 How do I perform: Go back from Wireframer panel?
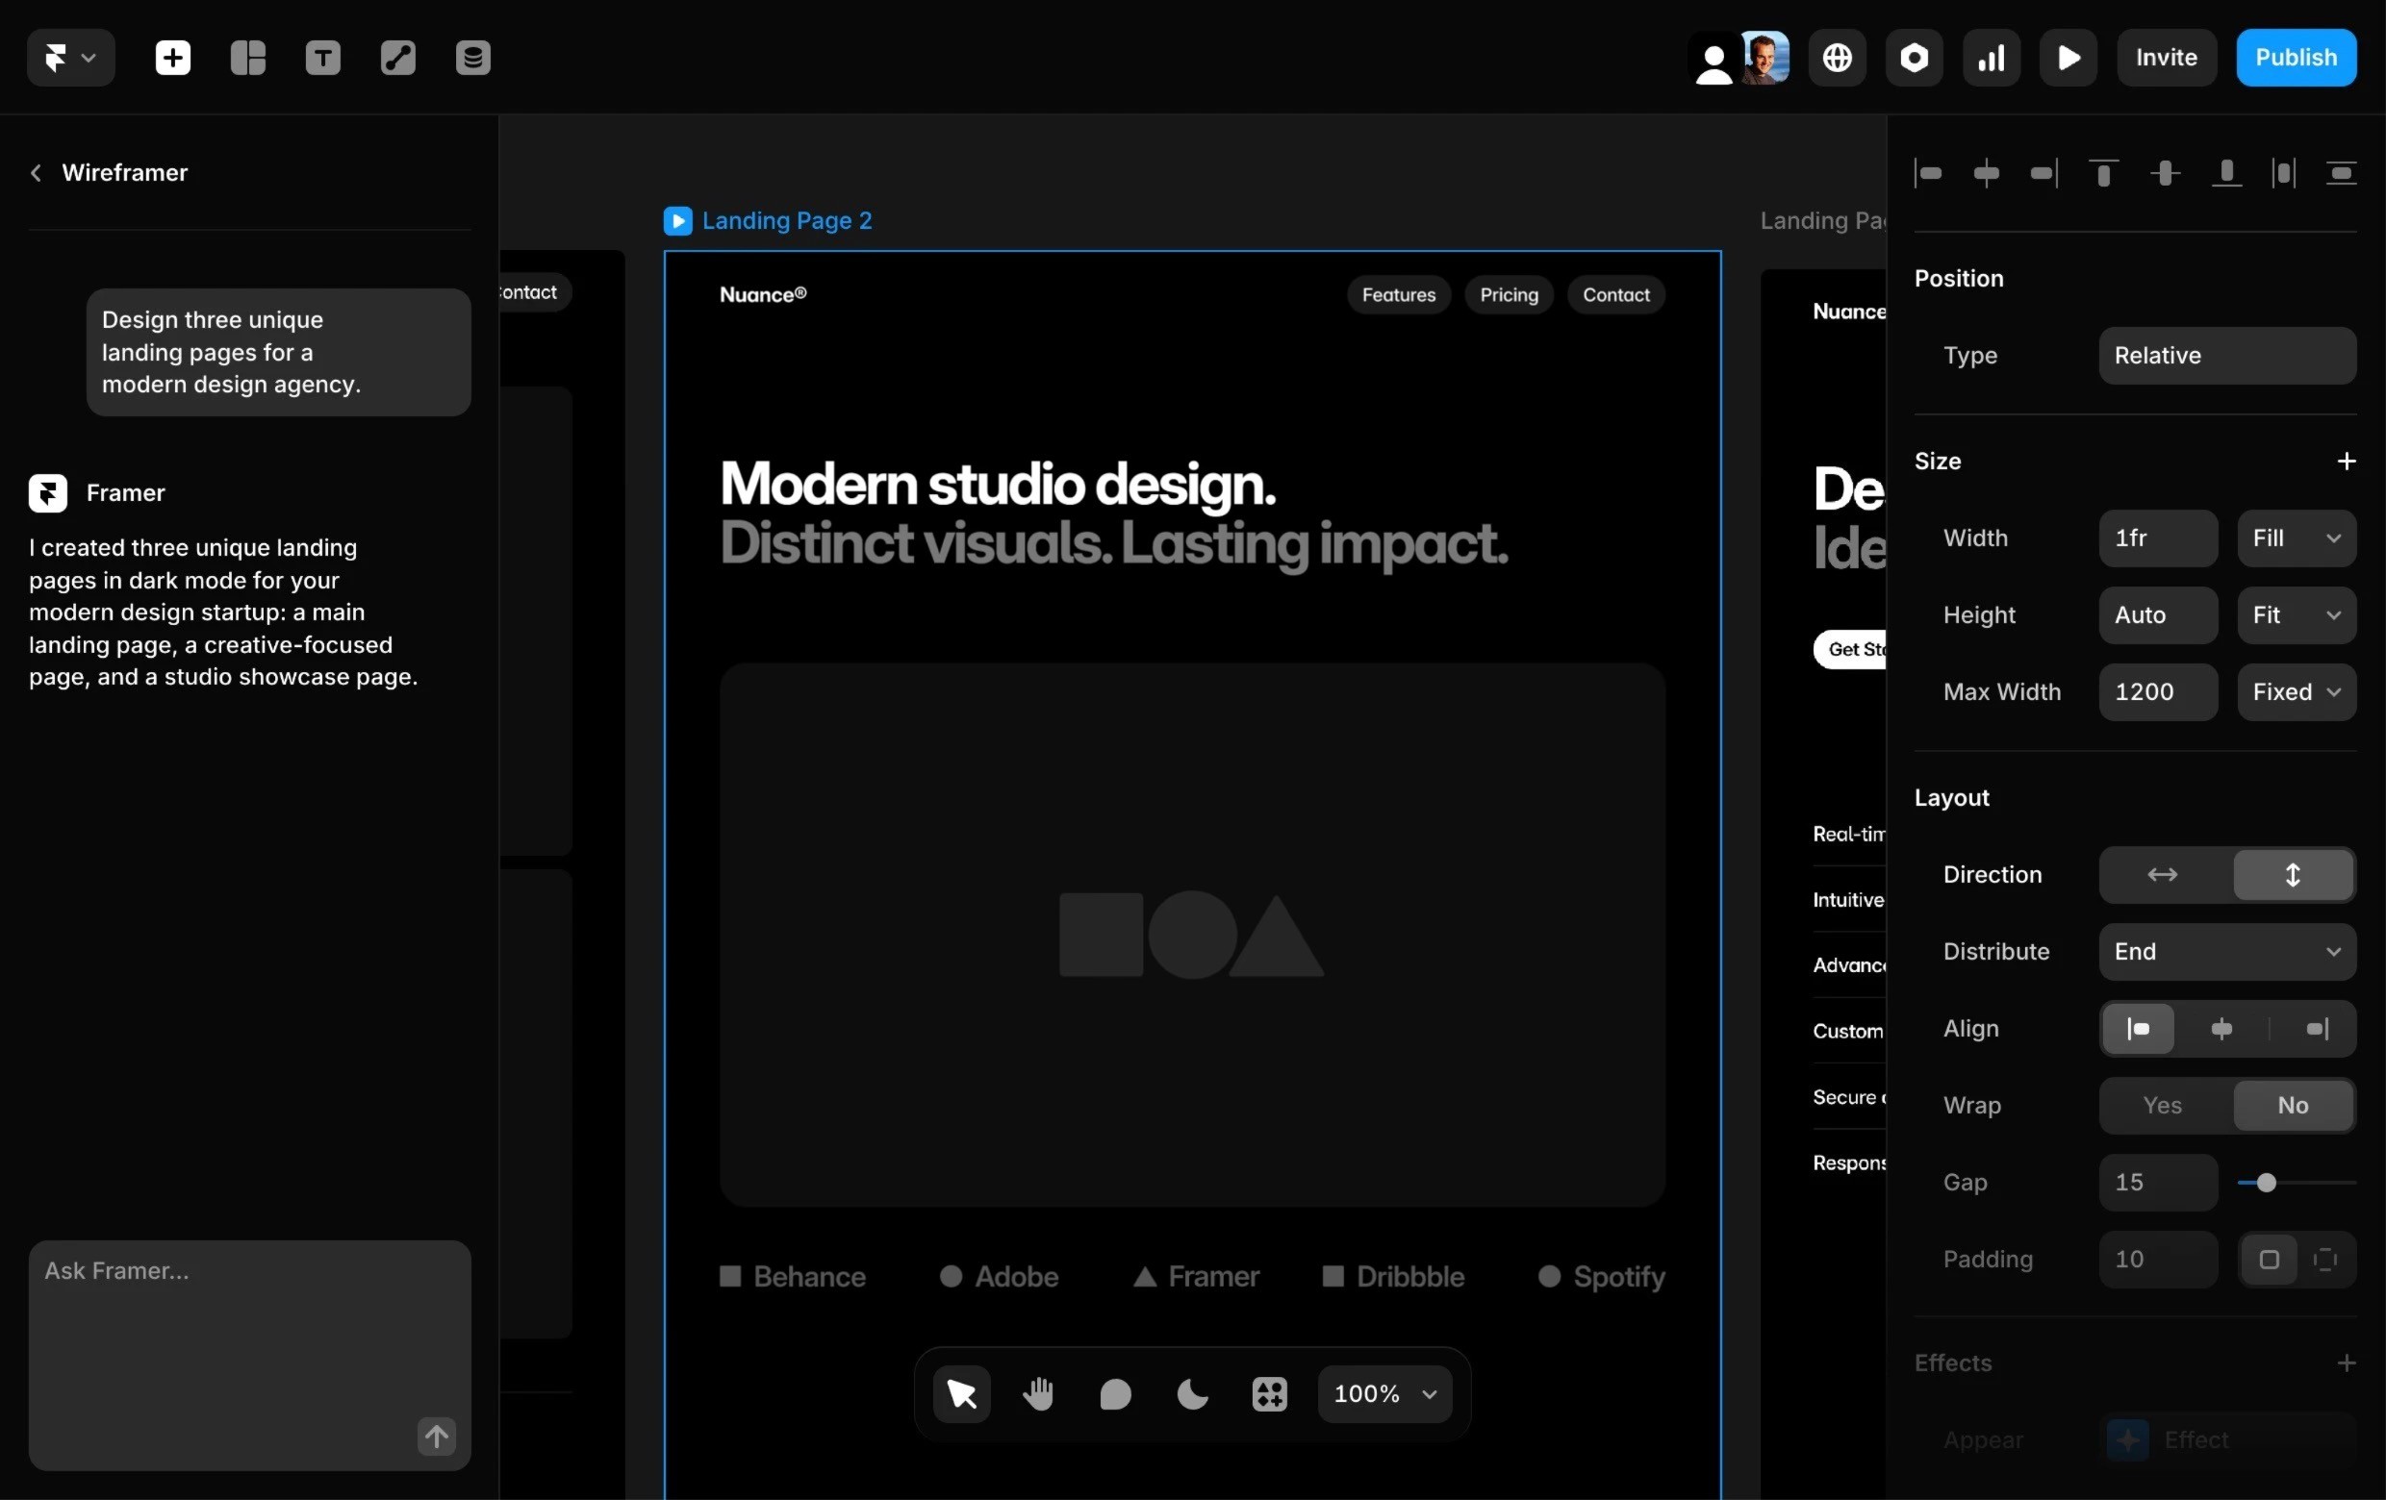click(36, 172)
